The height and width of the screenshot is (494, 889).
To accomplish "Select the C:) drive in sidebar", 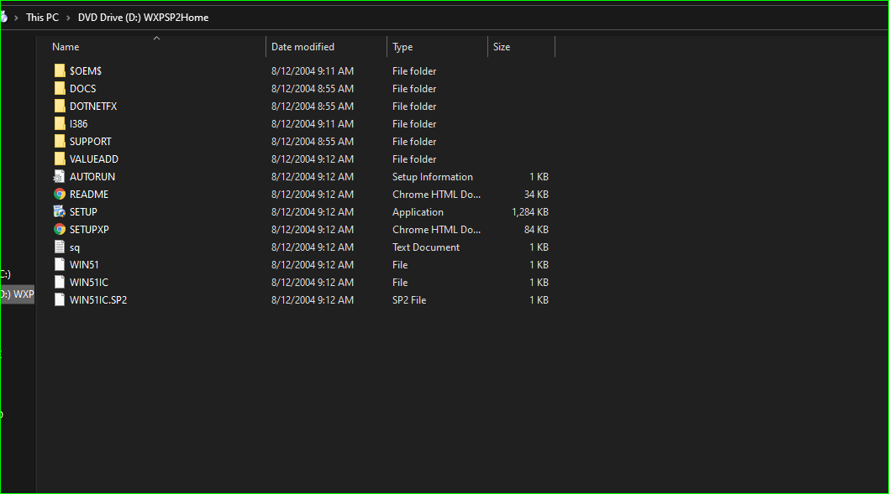I will [x=5, y=274].
